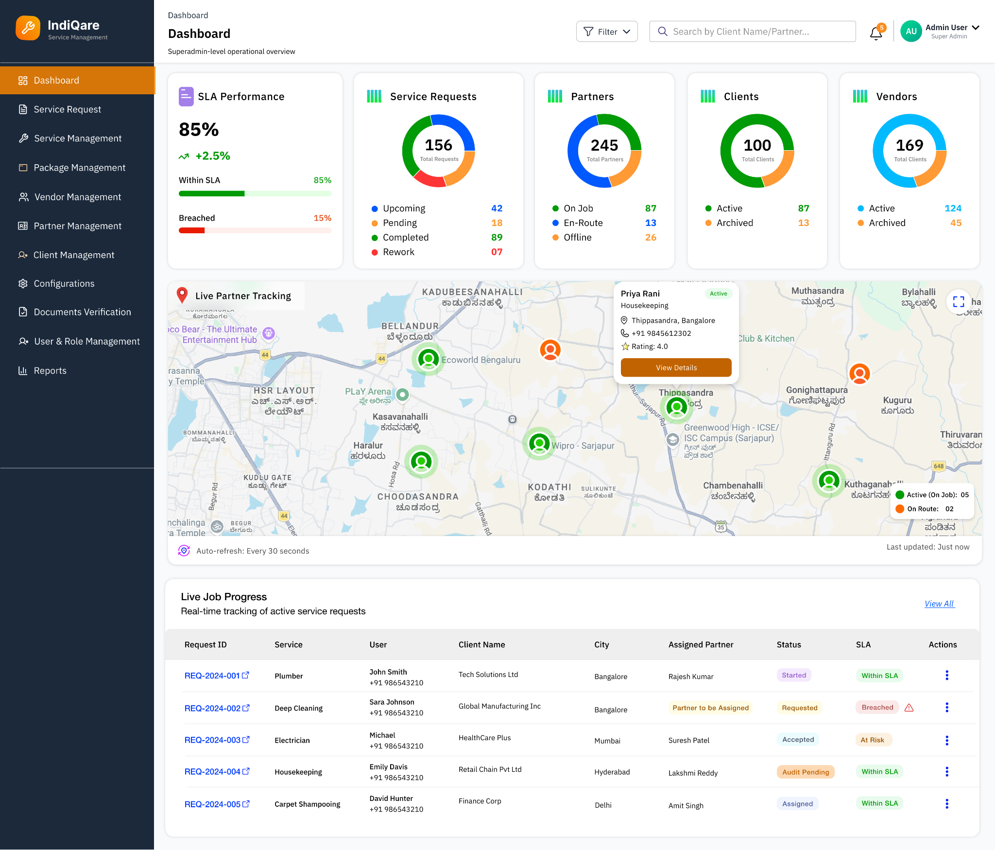The image size is (995, 850).
Task: Open actions menu for REQ-2024-002 row
Action: pos(946,708)
